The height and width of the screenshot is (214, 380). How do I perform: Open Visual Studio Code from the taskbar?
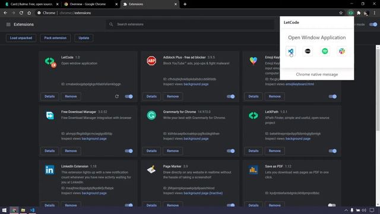point(32,210)
